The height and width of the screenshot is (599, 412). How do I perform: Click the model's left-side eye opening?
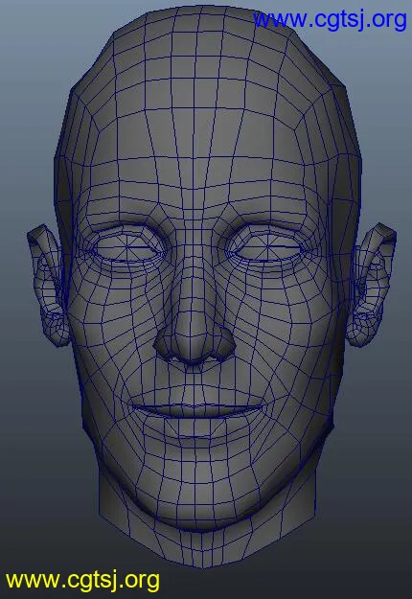click(129, 248)
